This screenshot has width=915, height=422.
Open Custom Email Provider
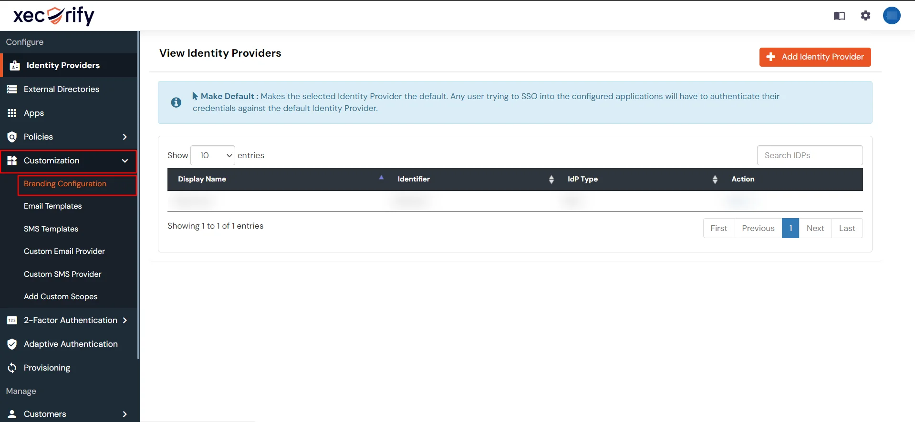click(64, 251)
